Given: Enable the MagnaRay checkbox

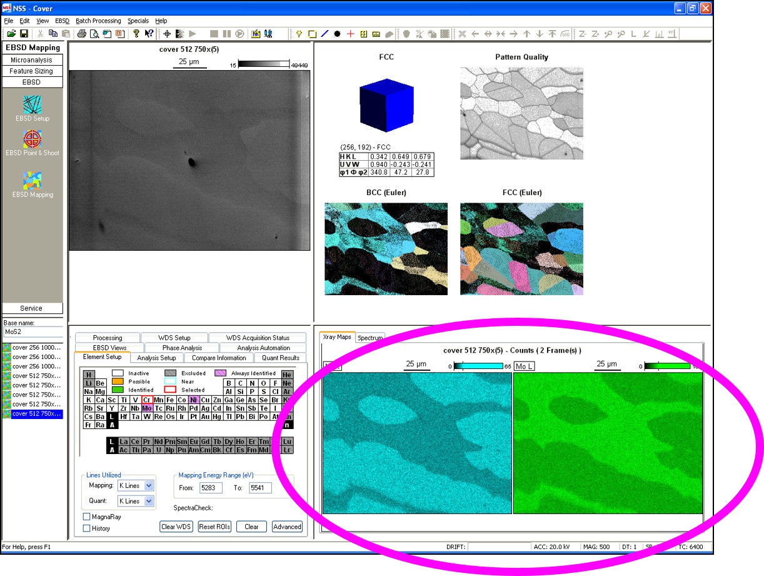Looking at the screenshot, I should (x=87, y=517).
